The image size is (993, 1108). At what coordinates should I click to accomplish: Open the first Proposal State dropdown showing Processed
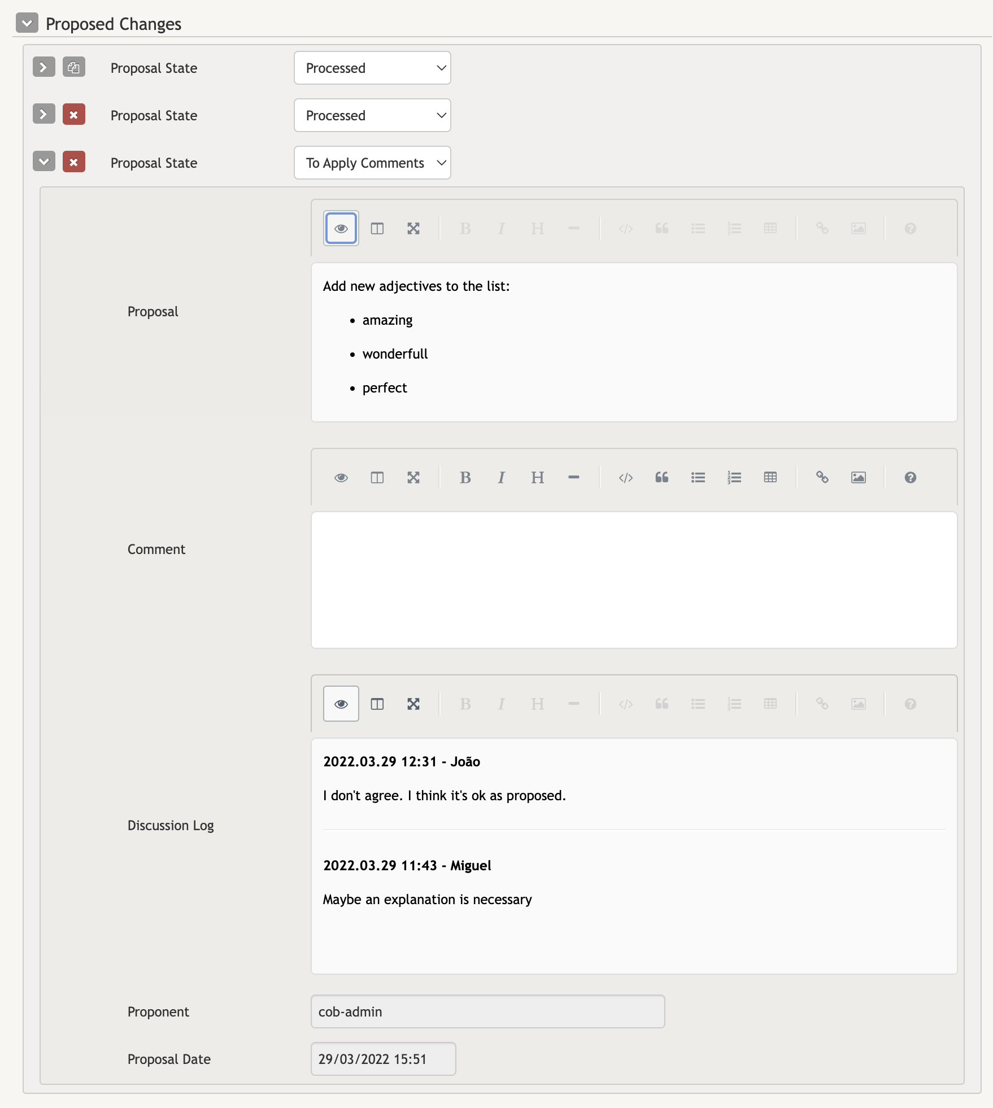click(372, 68)
